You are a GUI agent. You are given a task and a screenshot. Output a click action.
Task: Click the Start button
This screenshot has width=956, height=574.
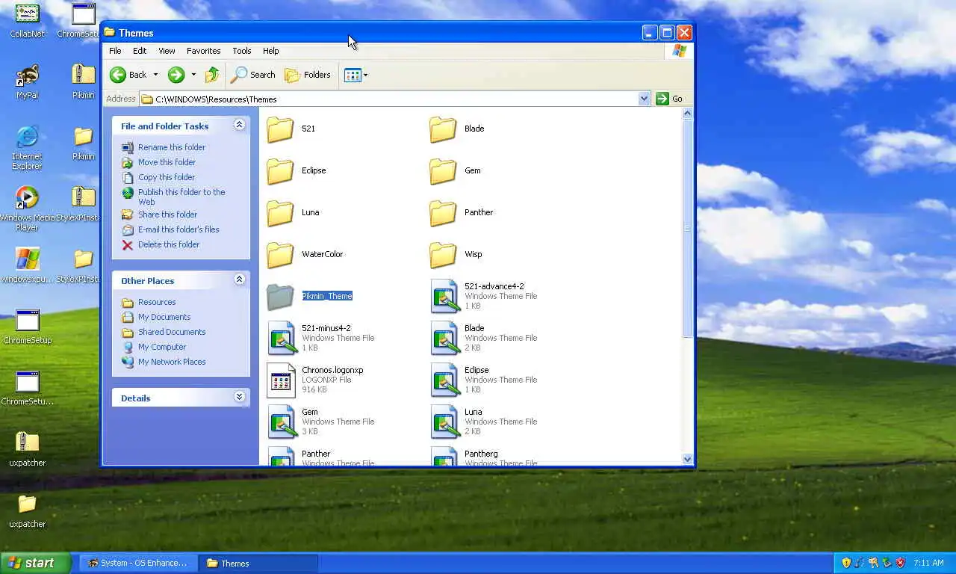click(x=35, y=563)
